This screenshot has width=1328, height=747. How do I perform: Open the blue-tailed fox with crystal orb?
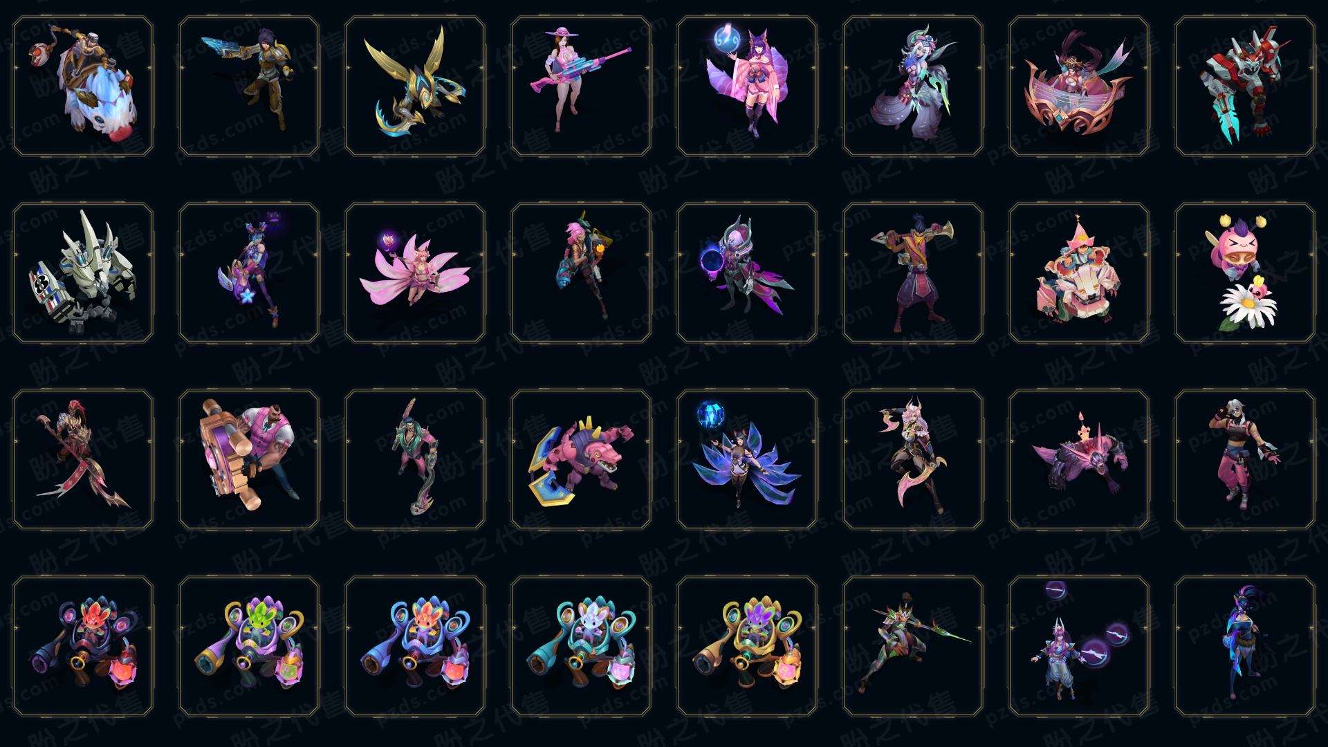click(x=747, y=459)
